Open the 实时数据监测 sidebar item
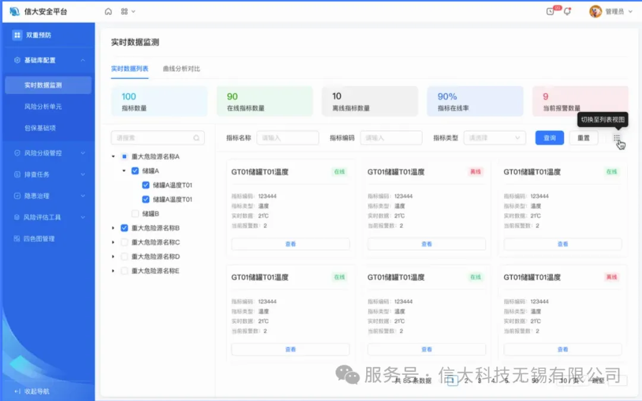 click(x=48, y=84)
